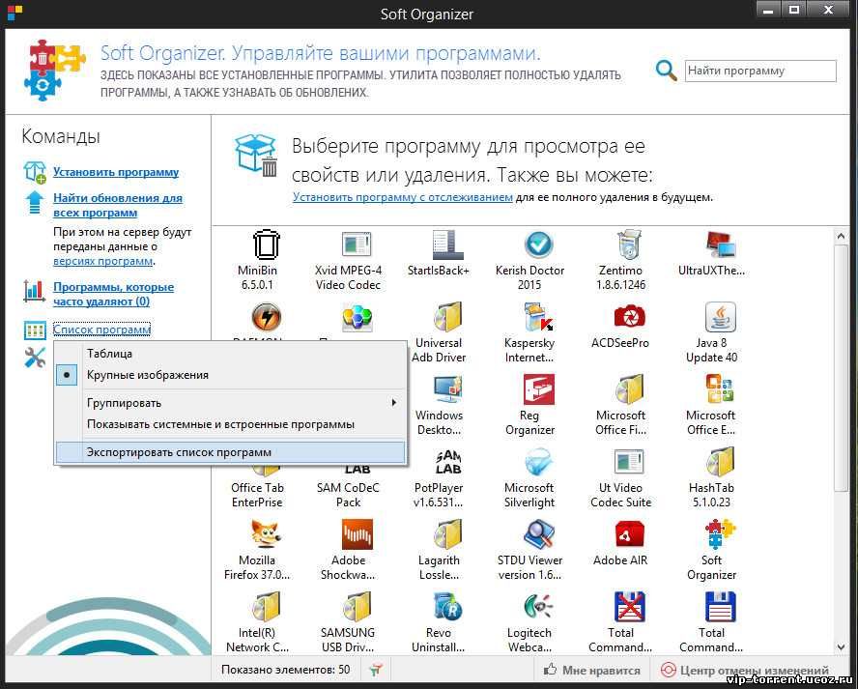Viewport: 858px width, 689px height.
Task: Select the Microsoft Office E... icon
Action: click(x=720, y=389)
